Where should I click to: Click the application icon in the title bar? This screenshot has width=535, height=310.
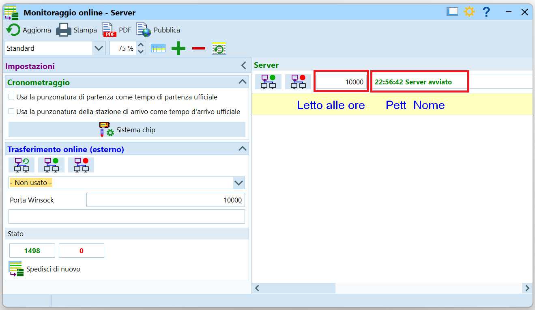click(x=11, y=13)
